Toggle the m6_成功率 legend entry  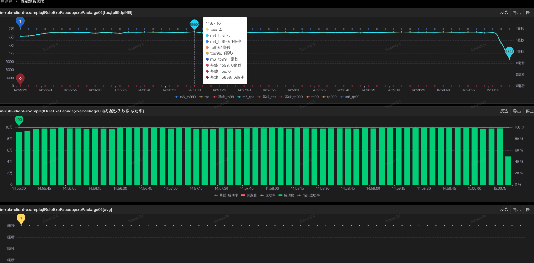tap(308, 196)
